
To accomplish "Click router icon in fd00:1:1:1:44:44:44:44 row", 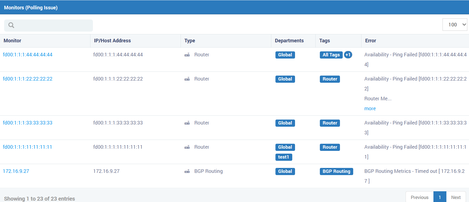I will coord(187,55).
